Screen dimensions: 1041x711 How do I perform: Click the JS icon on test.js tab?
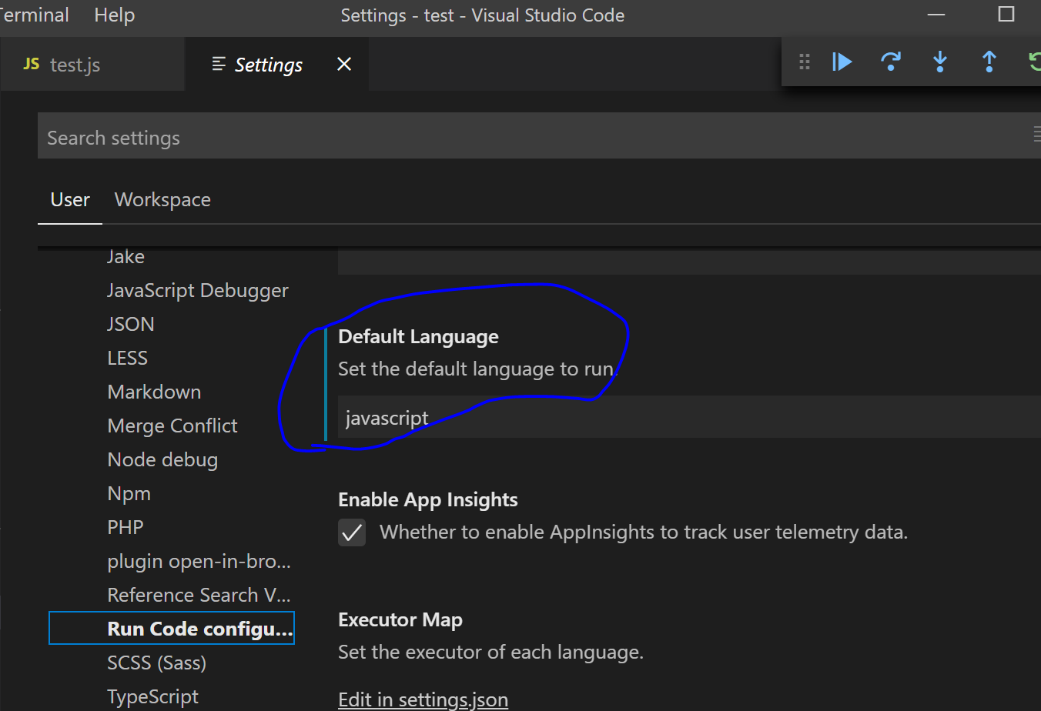[32, 64]
